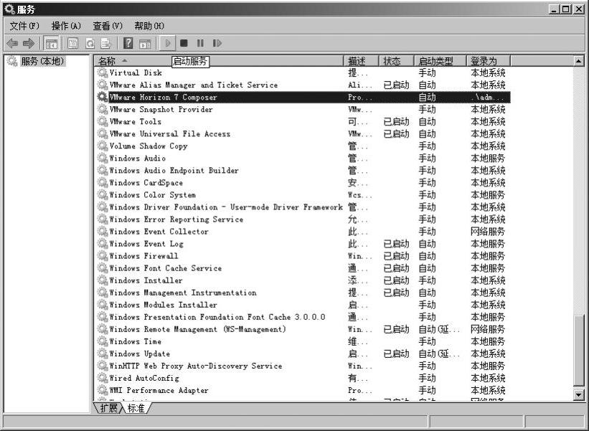The image size is (589, 431).
Task: Click gear icon beside Wired AutoConfig
Action: (x=102, y=378)
